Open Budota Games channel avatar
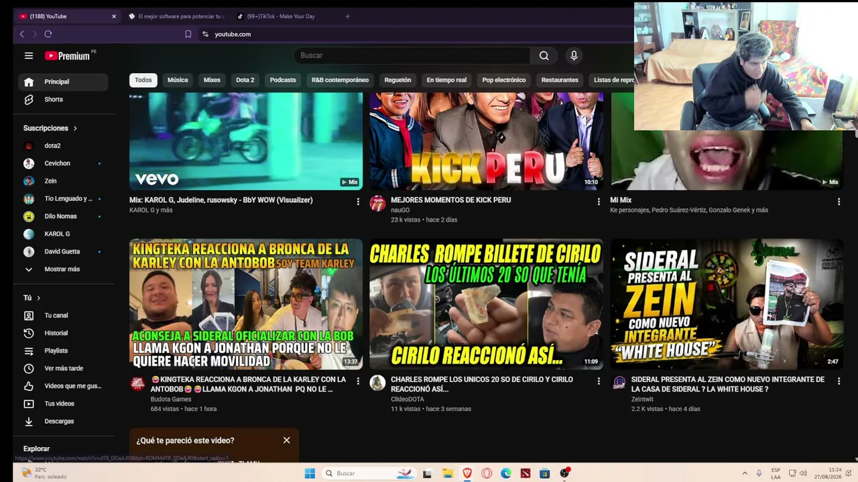Image resolution: width=858 pixels, height=482 pixels. click(x=137, y=383)
